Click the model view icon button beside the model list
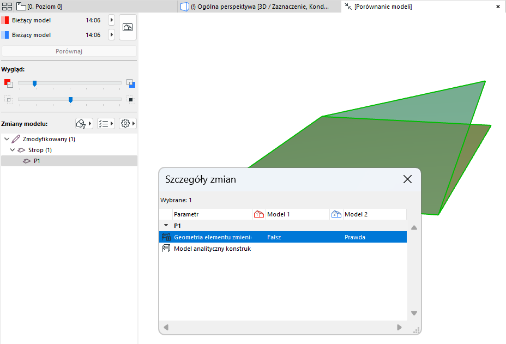Image resolution: width=506 pixels, height=344 pixels. click(x=128, y=27)
